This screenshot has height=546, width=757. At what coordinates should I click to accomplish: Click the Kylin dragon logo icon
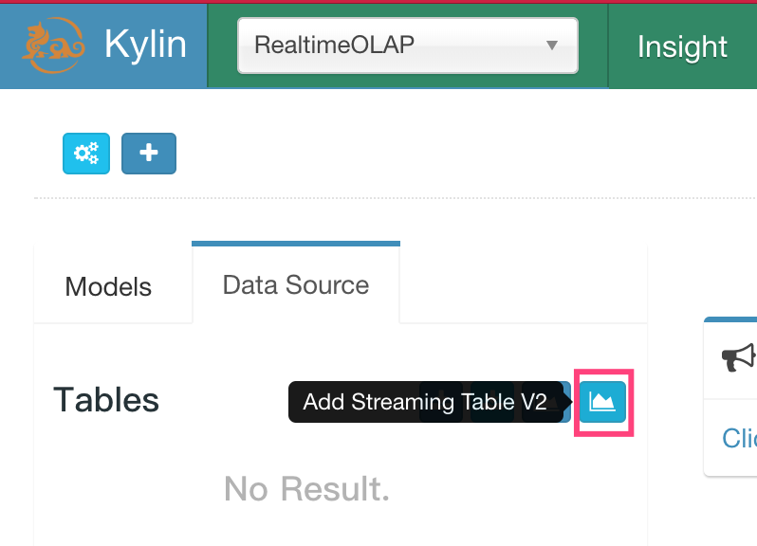[x=48, y=45]
